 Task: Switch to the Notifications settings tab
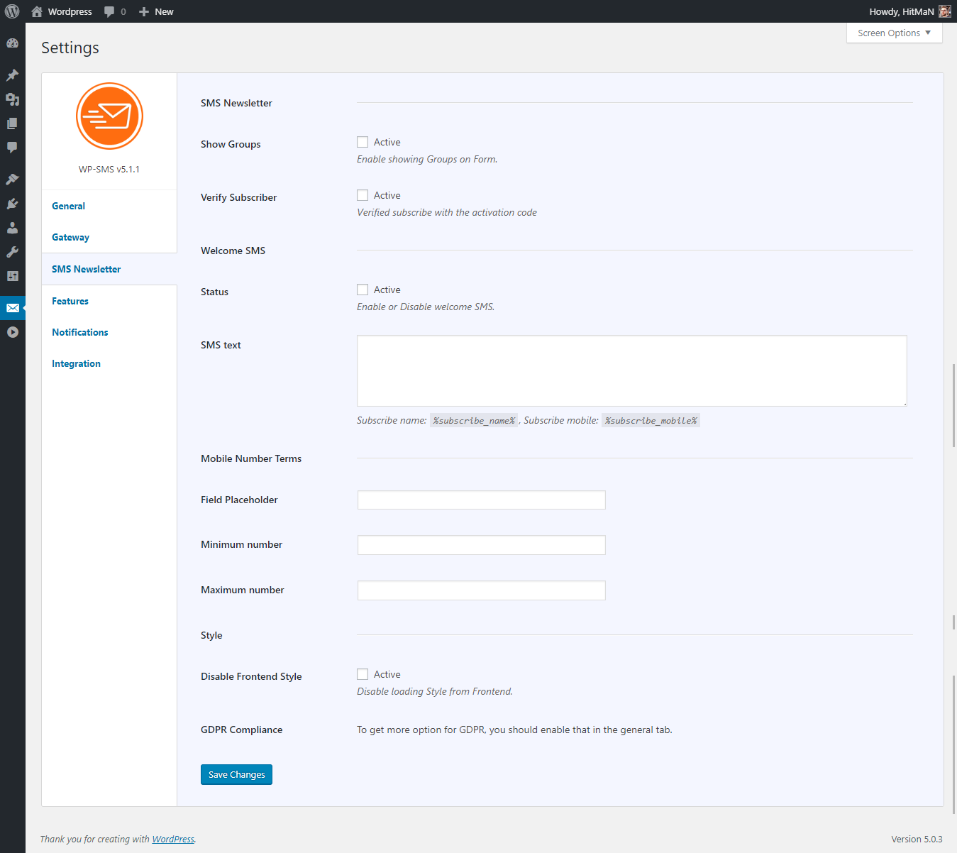point(80,332)
